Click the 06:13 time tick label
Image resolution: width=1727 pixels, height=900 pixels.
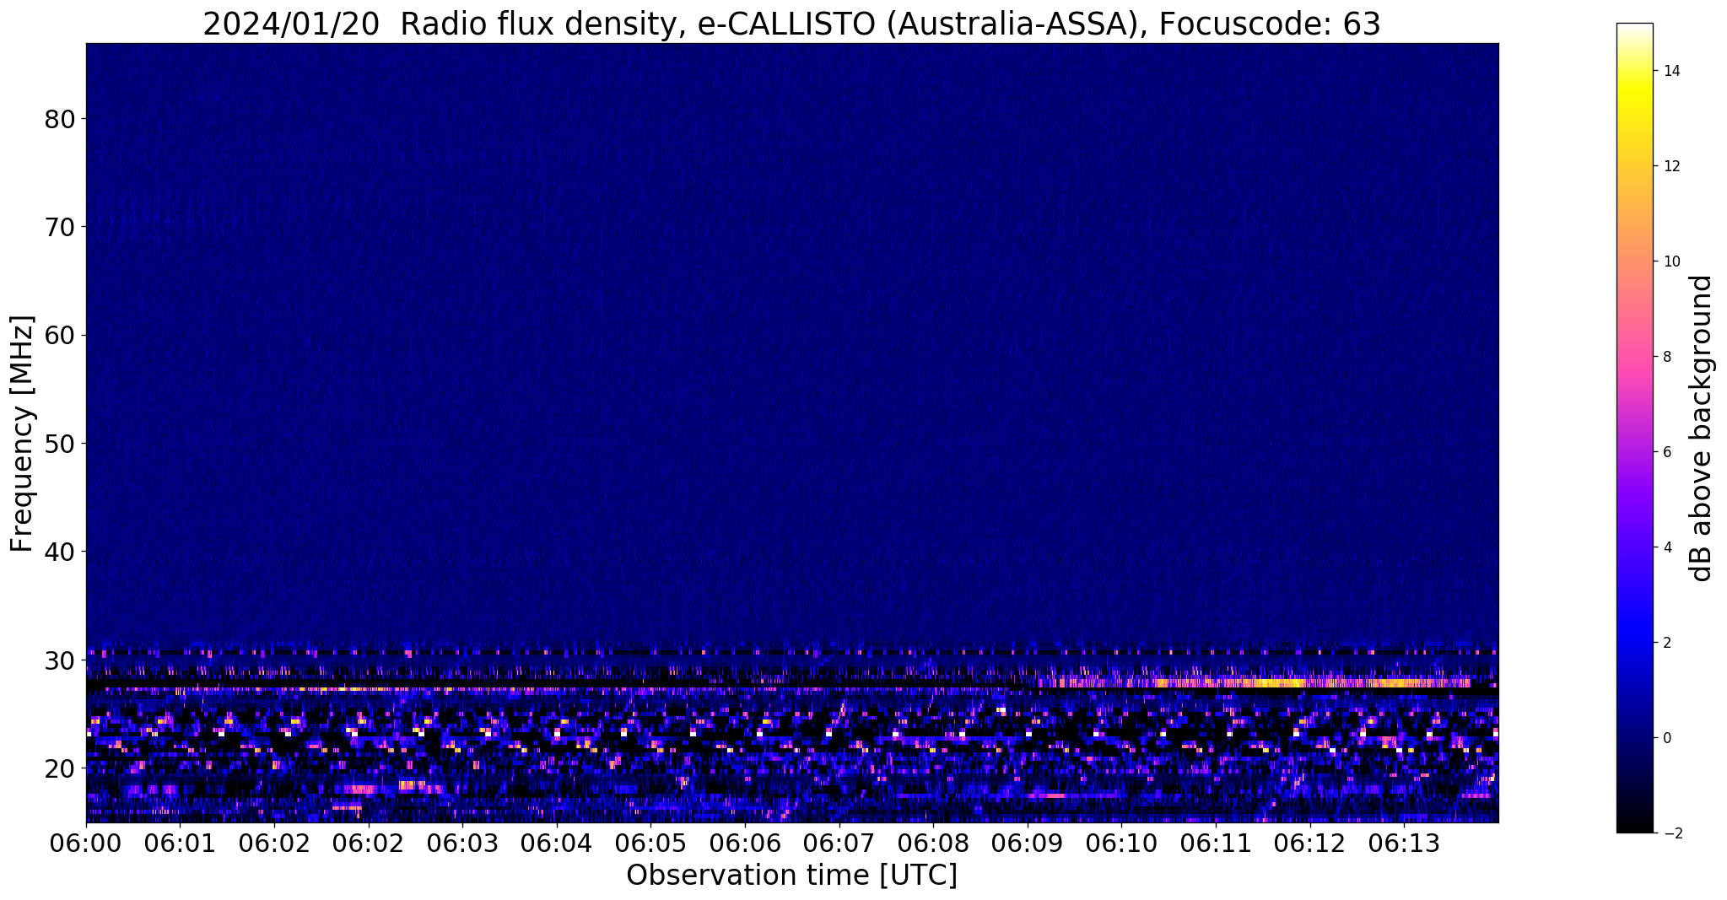pos(1403,843)
